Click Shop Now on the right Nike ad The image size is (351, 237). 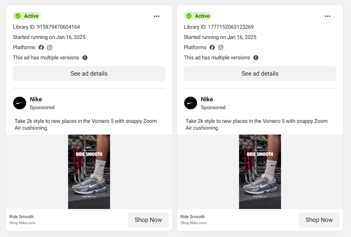click(319, 220)
